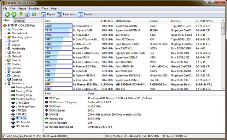
Task: Expand the Computer tree node
Action: (5, 29)
